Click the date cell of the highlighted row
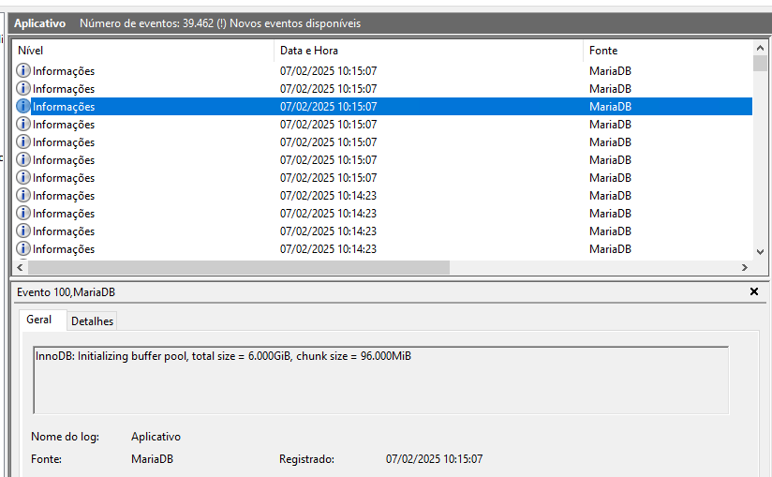The width and height of the screenshot is (772, 477). (329, 106)
